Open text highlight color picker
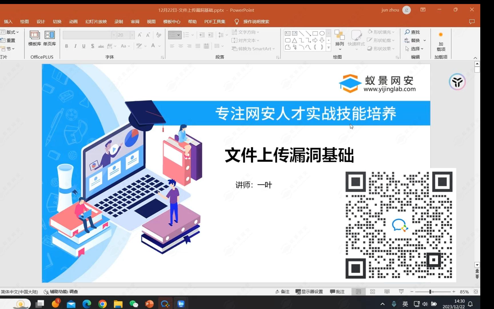This screenshot has height=309, width=494. [x=139, y=46]
